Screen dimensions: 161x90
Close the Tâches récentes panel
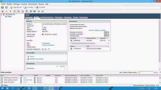point(160,72)
